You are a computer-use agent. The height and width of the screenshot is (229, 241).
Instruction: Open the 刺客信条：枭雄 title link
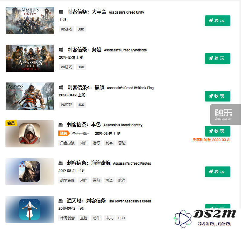(x=84, y=50)
